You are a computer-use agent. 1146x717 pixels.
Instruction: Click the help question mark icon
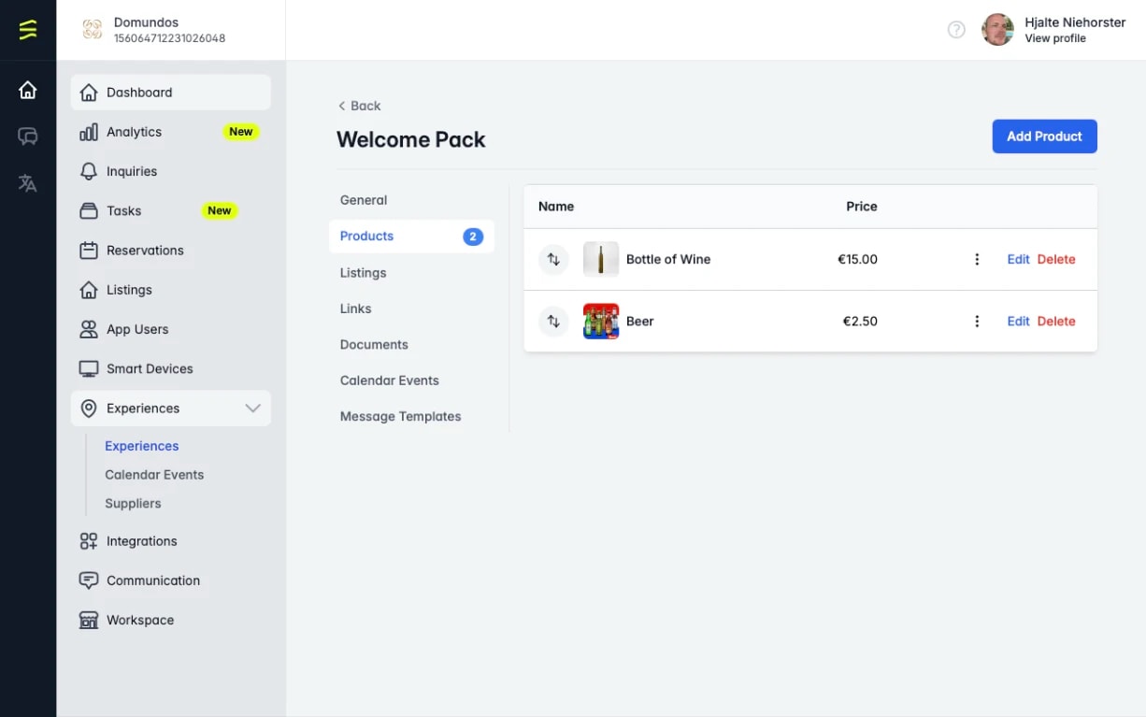pos(956,30)
